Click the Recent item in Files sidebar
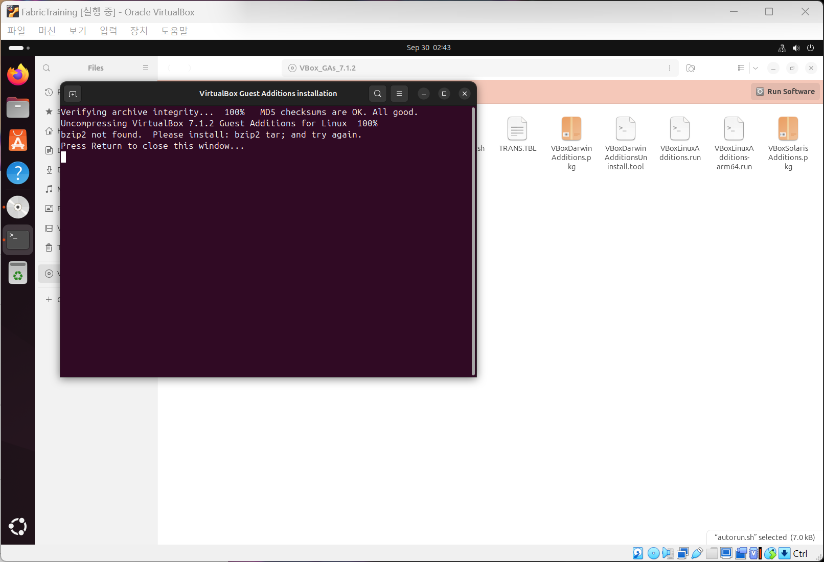Image resolution: width=824 pixels, height=562 pixels. click(49, 93)
